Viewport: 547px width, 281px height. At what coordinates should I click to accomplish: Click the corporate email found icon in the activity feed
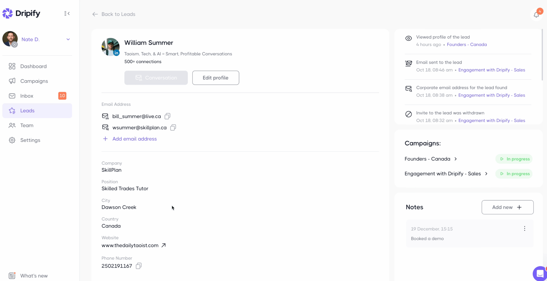coord(408,88)
